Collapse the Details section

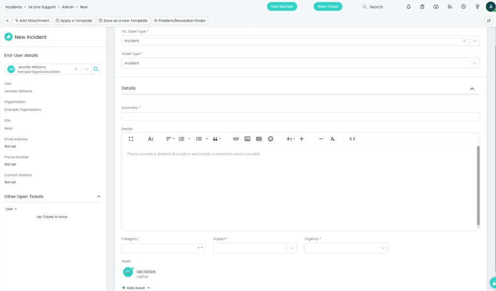click(x=472, y=89)
